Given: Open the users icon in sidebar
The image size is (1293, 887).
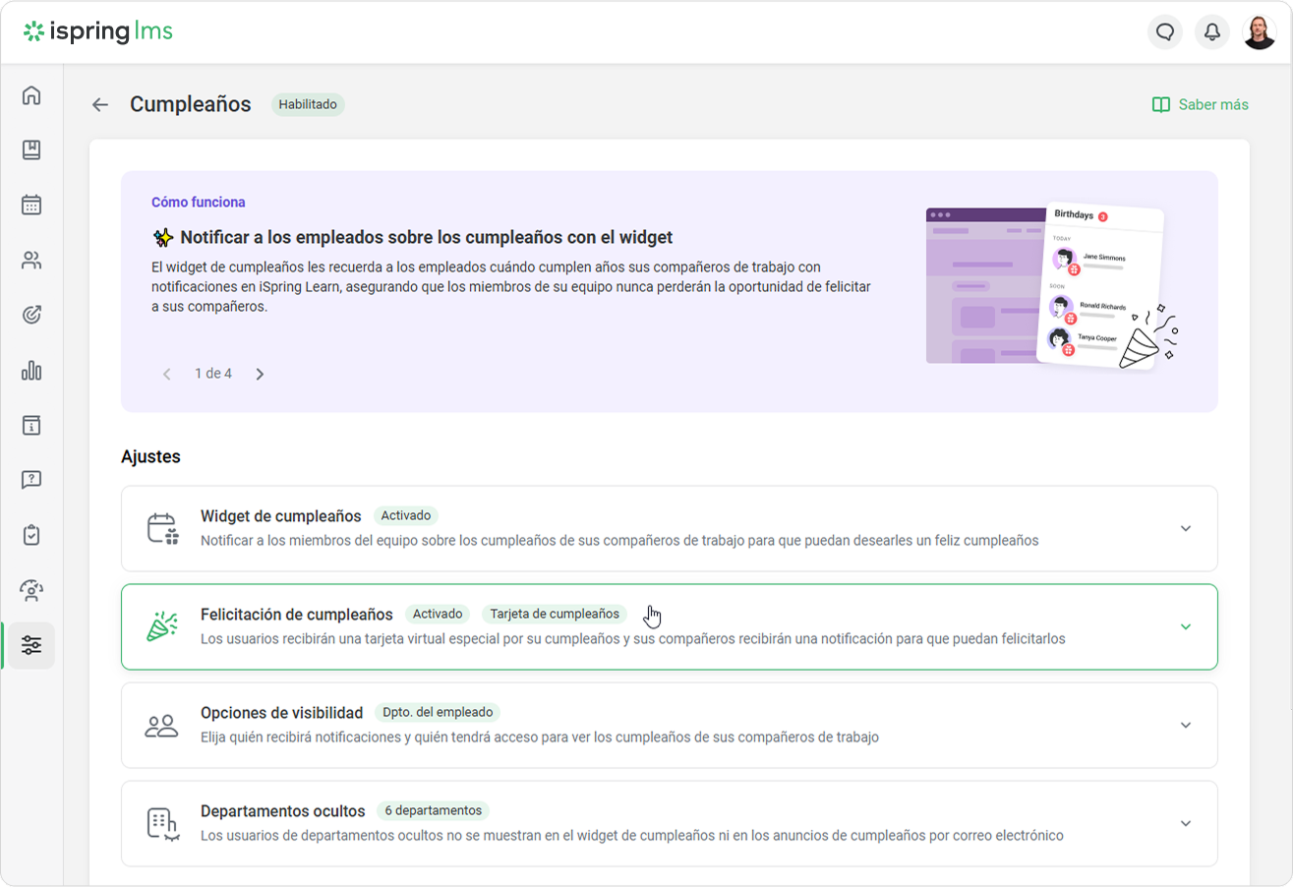Looking at the screenshot, I should (x=31, y=261).
